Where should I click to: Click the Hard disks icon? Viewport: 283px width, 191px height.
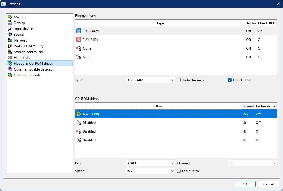coord(10,58)
